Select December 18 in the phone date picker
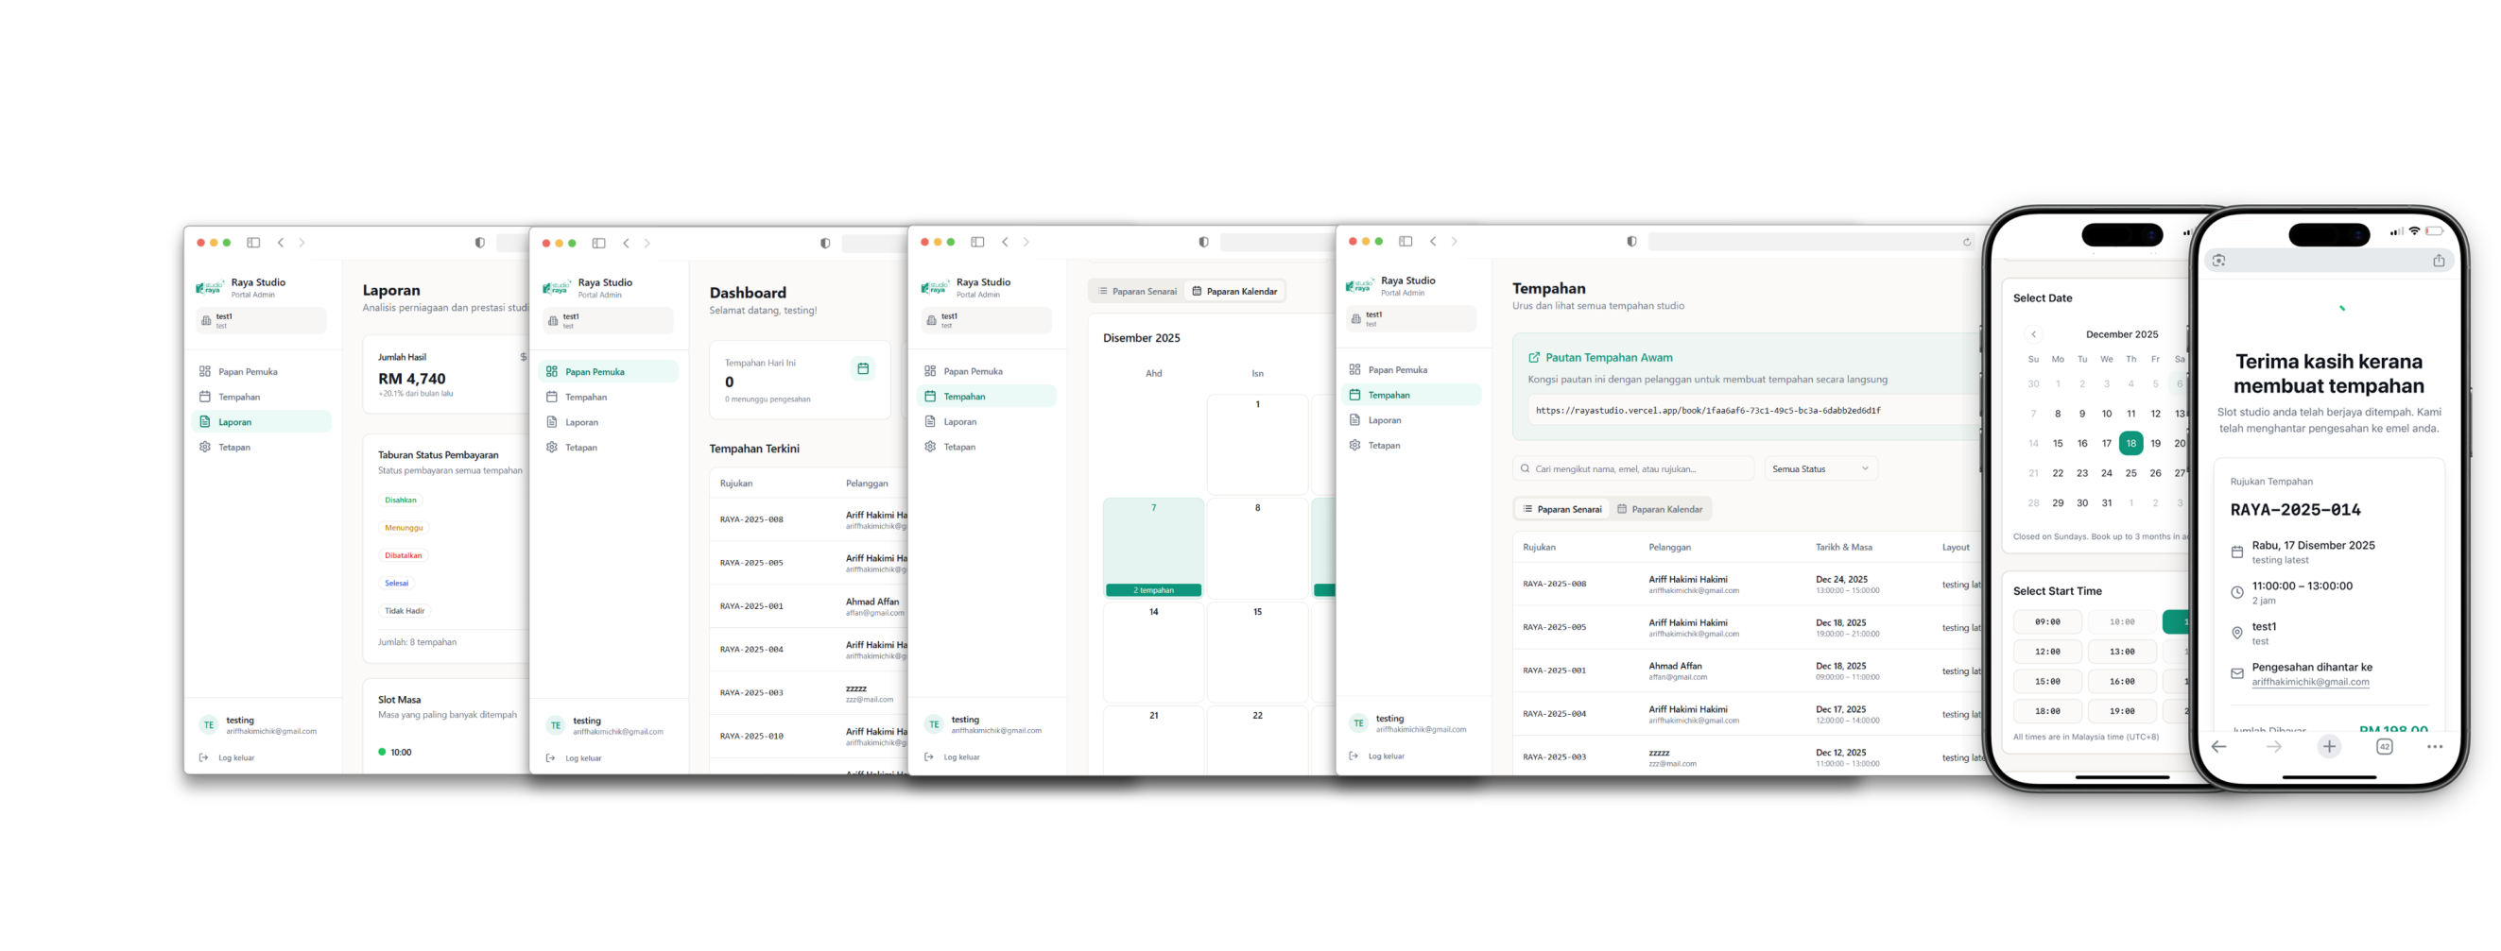 tap(2131, 444)
